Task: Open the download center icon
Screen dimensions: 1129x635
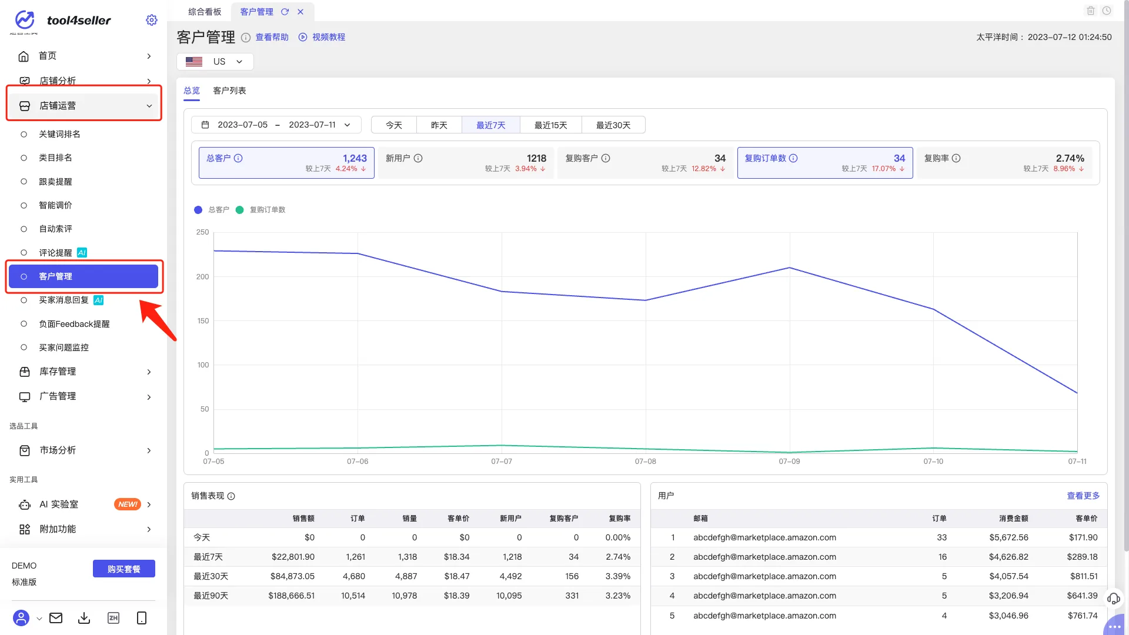Action: click(x=84, y=618)
